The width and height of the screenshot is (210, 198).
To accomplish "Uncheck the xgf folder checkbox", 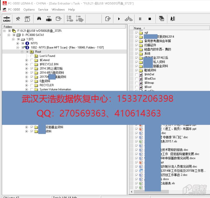I will (x=136, y=33).
